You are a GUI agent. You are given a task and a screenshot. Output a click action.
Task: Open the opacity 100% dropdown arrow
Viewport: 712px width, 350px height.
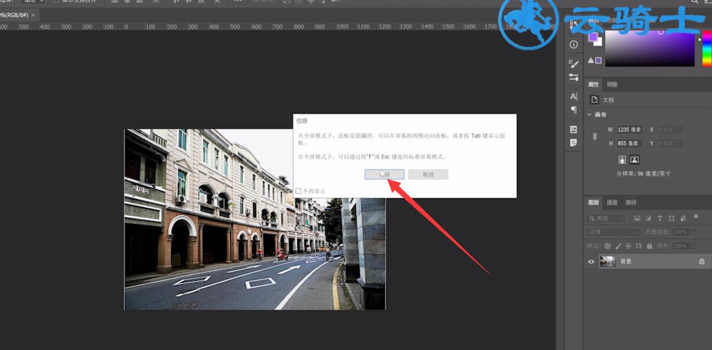tap(694, 233)
